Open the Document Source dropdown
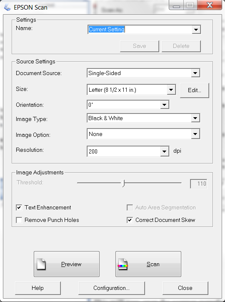This screenshot has height=302, width=225. [143, 73]
